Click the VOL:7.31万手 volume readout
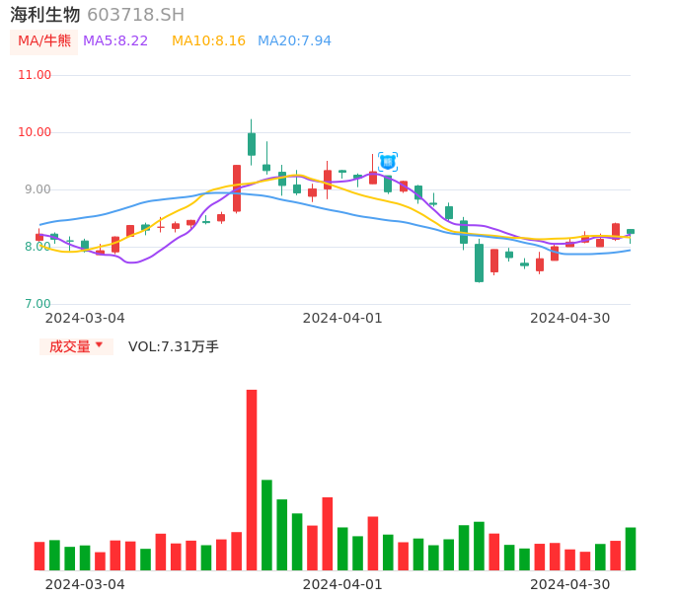 pos(174,346)
